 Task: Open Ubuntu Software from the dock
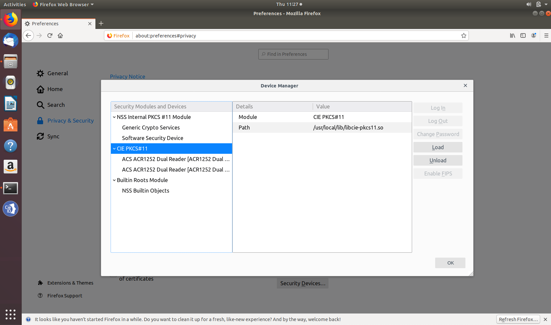point(11,125)
